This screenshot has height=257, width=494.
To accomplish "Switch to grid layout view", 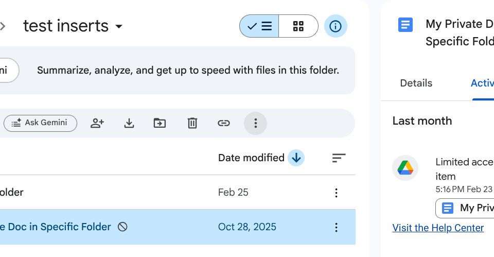I will [x=298, y=26].
